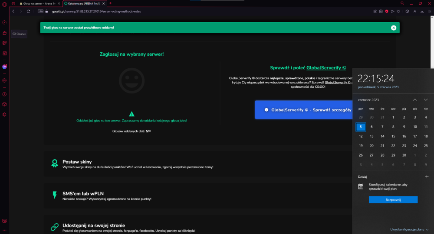Open the Instagram sidebar icon

4,53
